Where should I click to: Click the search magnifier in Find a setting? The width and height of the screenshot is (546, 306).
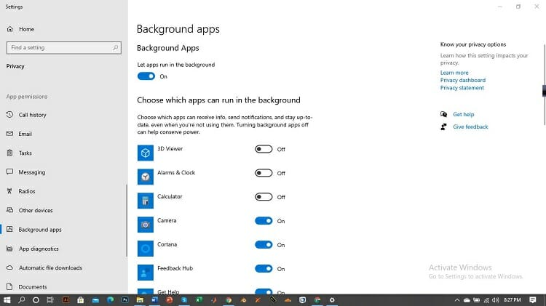(x=115, y=47)
